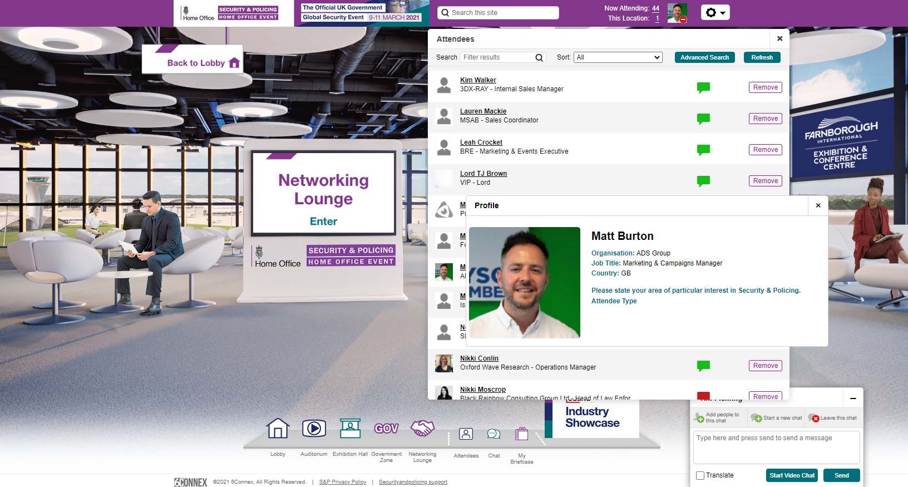Open Nikki Moscrop profile link
Screen dimensions: 908x487
pyautogui.click(x=483, y=390)
